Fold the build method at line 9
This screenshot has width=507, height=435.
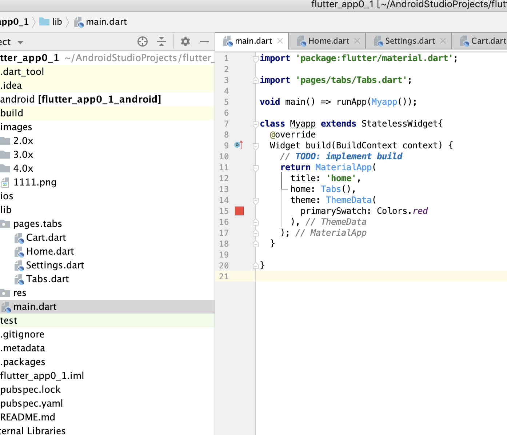pos(256,146)
